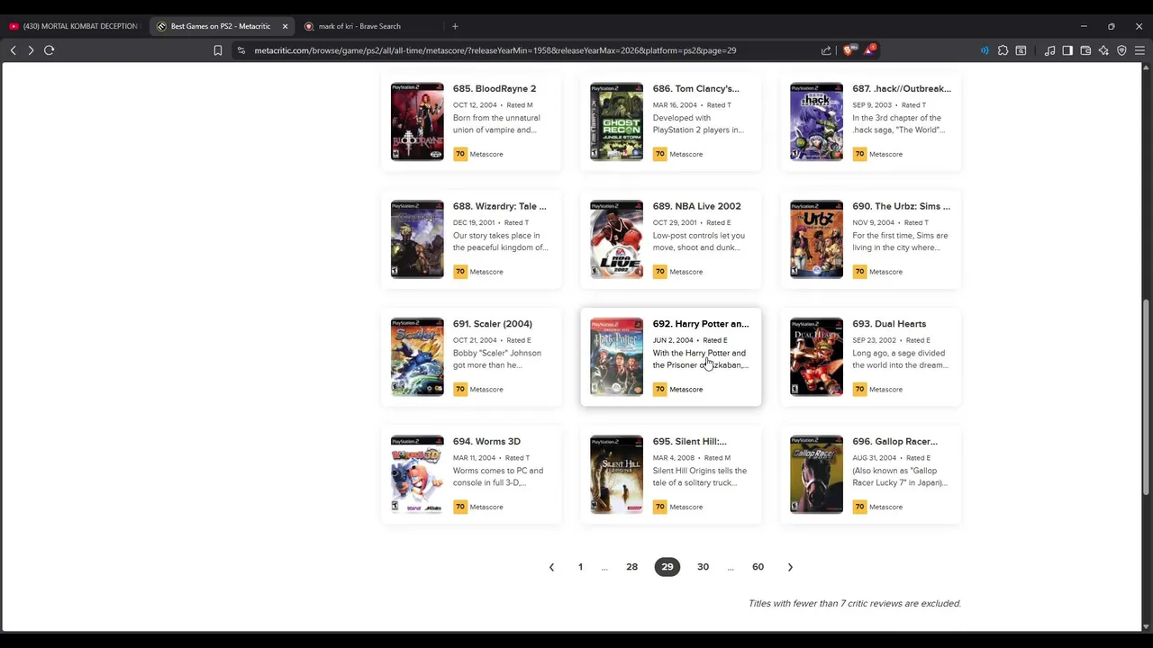1153x648 pixels.
Task: Go to next page with right chevron
Action: [790, 567]
